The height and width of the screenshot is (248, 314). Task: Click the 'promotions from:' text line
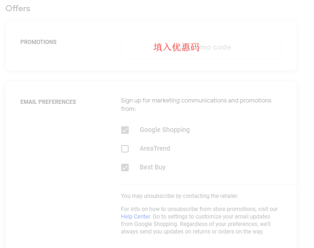click(x=128, y=109)
